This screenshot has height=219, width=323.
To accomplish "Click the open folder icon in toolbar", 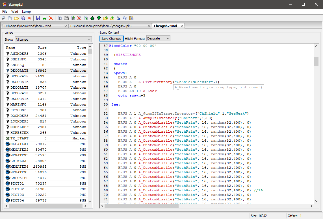I will click(16, 18).
